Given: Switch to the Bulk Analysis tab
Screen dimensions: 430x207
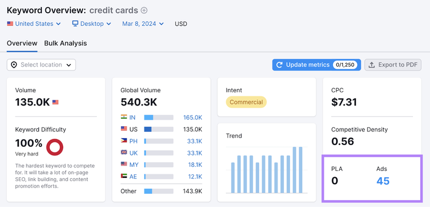Looking at the screenshot, I should pos(65,44).
